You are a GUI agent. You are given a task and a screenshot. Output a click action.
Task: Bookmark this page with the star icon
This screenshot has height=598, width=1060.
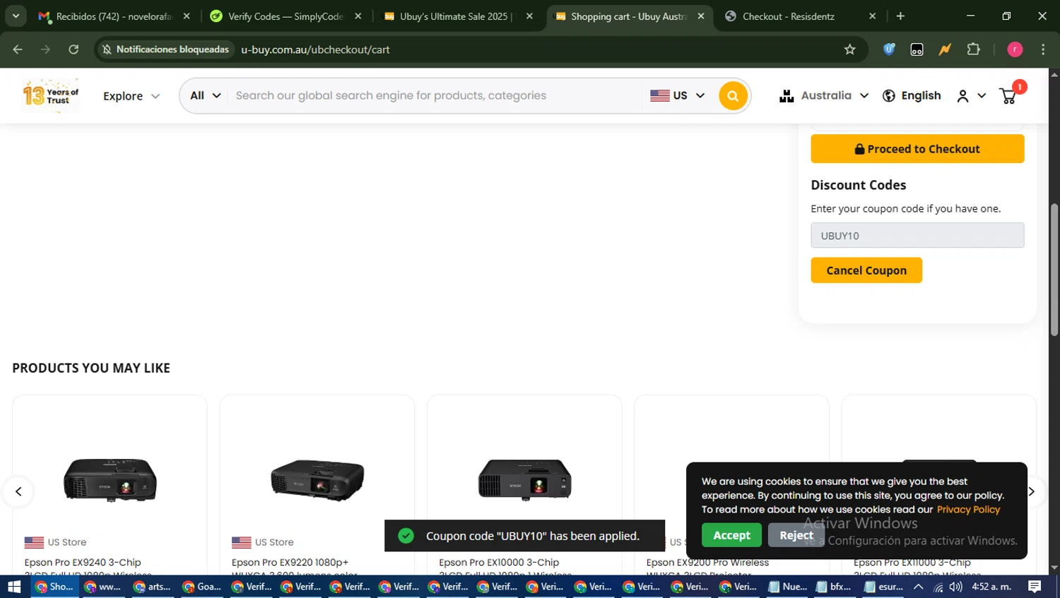point(849,49)
